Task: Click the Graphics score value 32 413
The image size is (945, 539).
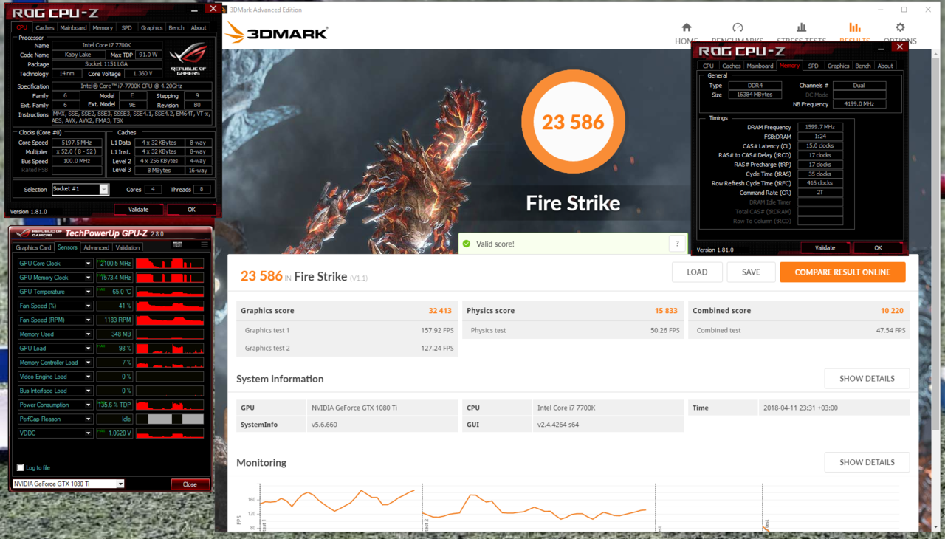Action: point(440,311)
